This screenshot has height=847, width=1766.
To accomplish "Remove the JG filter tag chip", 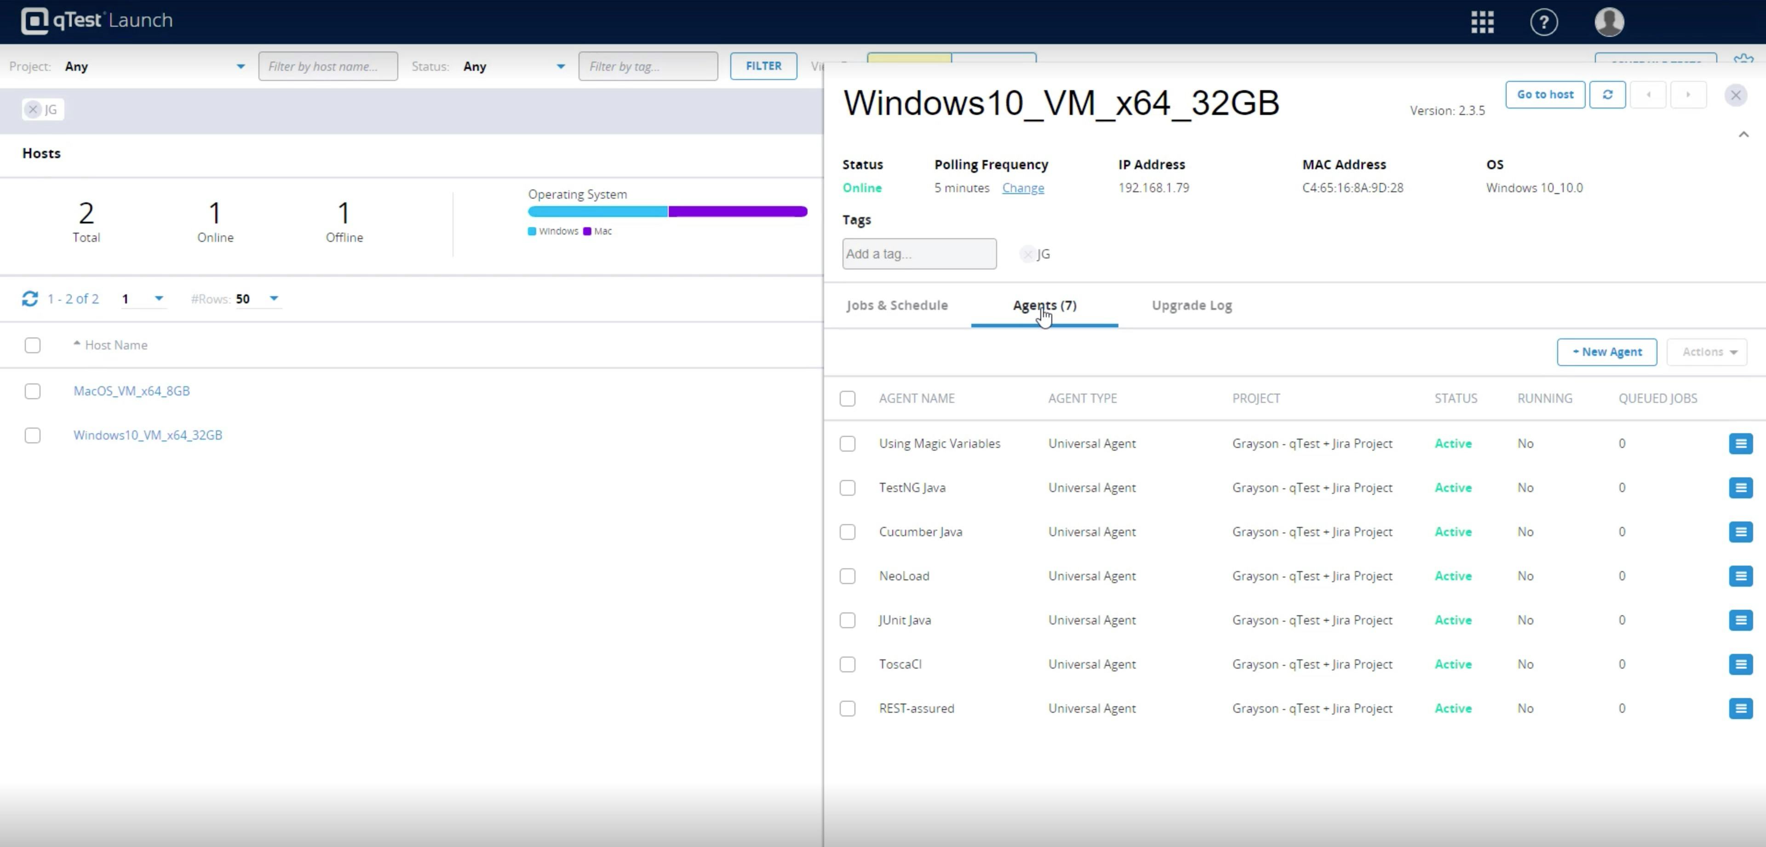I will coord(33,109).
